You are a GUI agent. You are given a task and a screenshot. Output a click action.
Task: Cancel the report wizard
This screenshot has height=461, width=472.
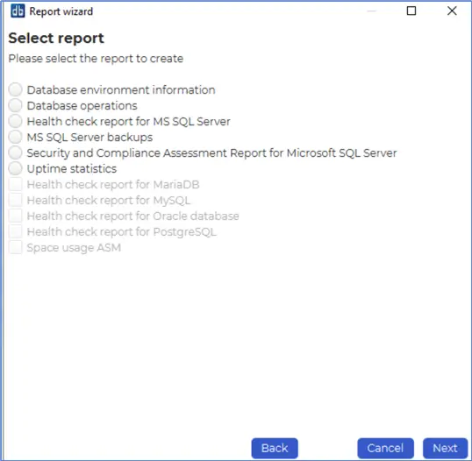385,448
